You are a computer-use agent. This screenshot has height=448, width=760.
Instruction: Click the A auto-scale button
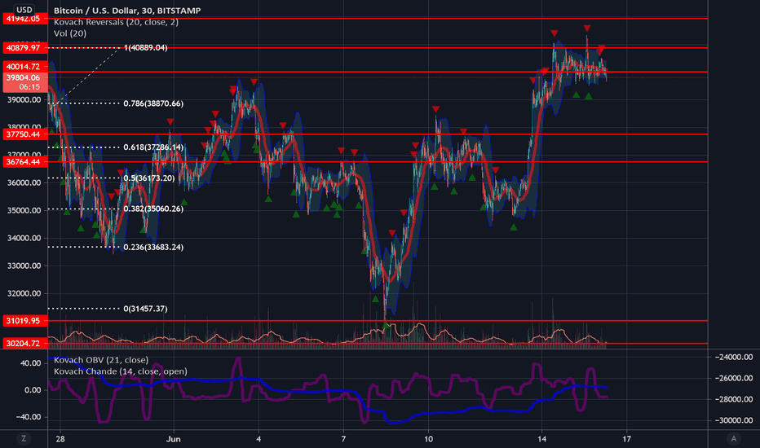coord(733,439)
